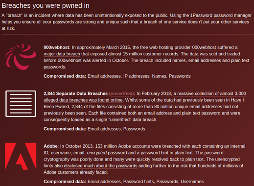This screenshot has width=254, height=186.
Task: Click the italic 'encrypted' word in Adobe text
Action: (x=97, y=153)
